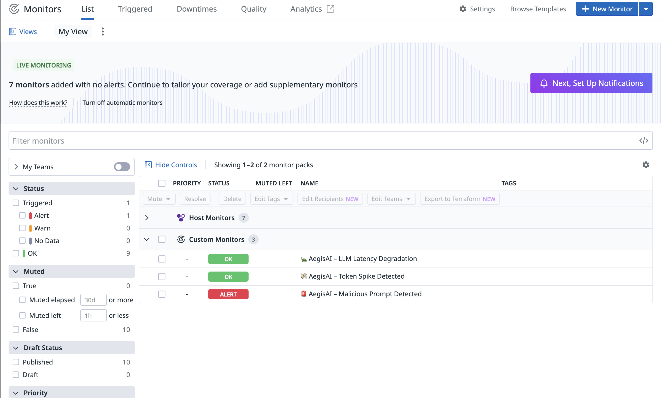This screenshot has height=398, width=661.
Task: Select the Malicious Prompt Detected monitor checkbox
Action: (162, 294)
